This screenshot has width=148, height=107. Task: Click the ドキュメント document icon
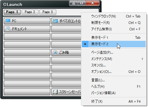coord(8,29)
